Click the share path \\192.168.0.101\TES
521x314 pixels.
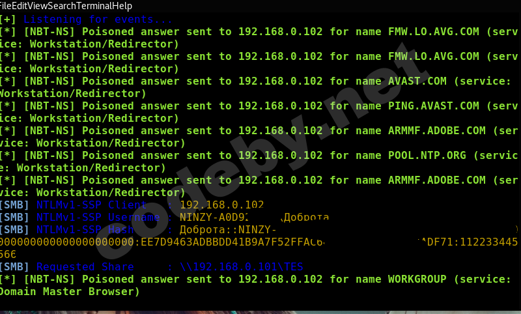pyautogui.click(x=241, y=267)
